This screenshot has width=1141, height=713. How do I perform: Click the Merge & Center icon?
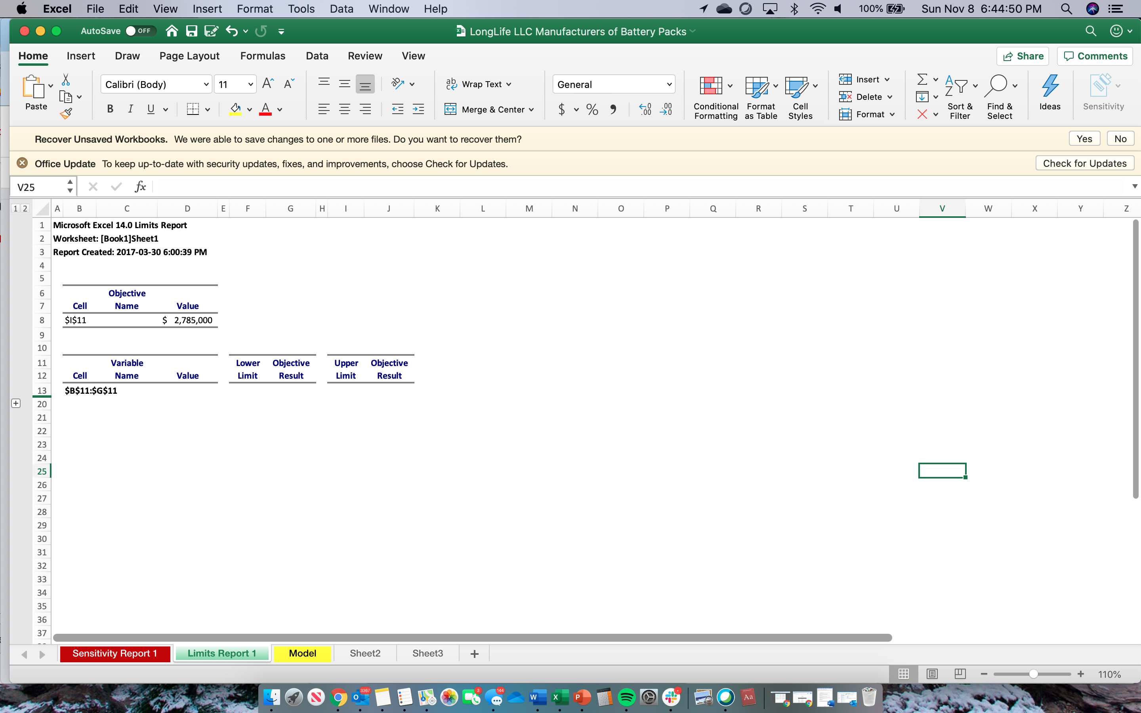(x=451, y=109)
